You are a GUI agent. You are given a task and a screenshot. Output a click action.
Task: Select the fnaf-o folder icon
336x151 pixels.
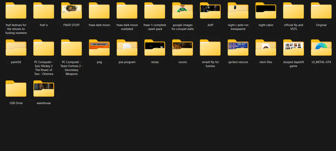point(44,10)
